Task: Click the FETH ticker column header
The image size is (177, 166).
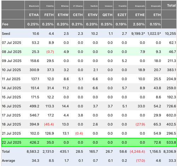Action: point(49,15)
